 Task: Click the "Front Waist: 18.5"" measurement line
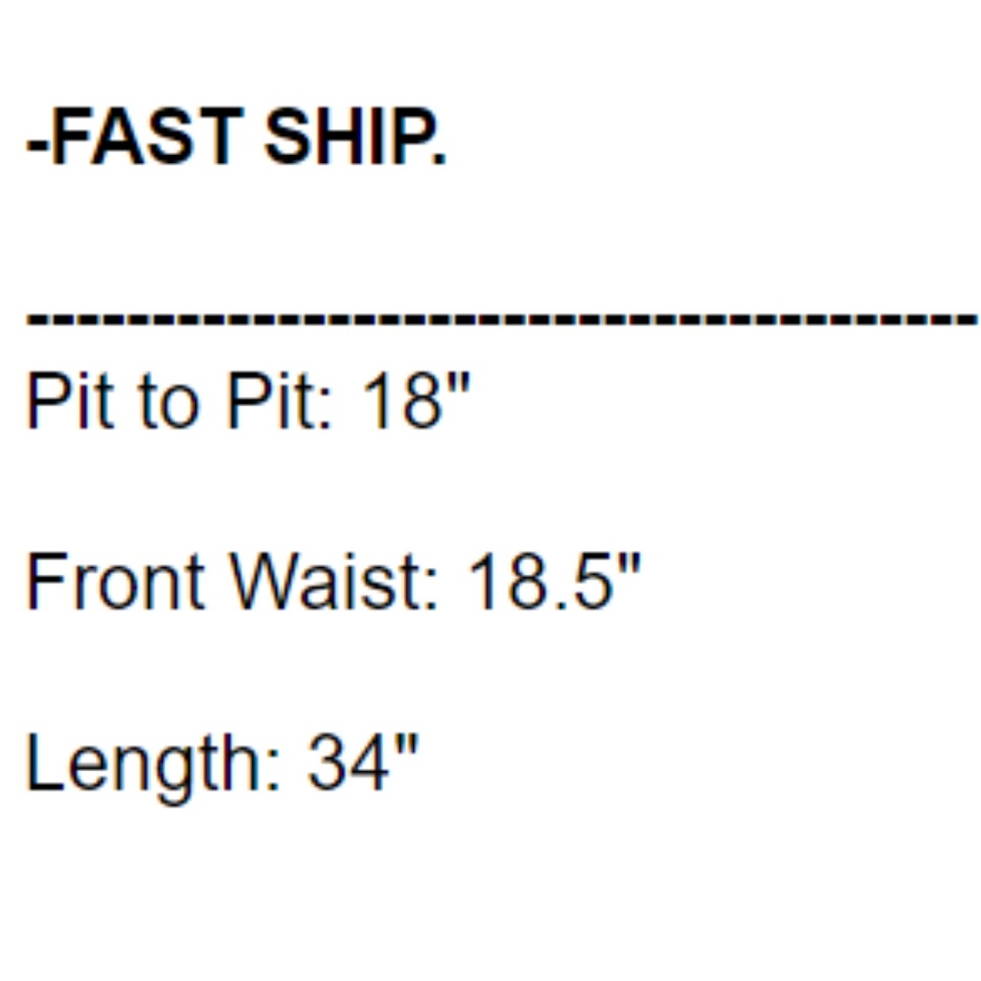pyautogui.click(x=334, y=581)
